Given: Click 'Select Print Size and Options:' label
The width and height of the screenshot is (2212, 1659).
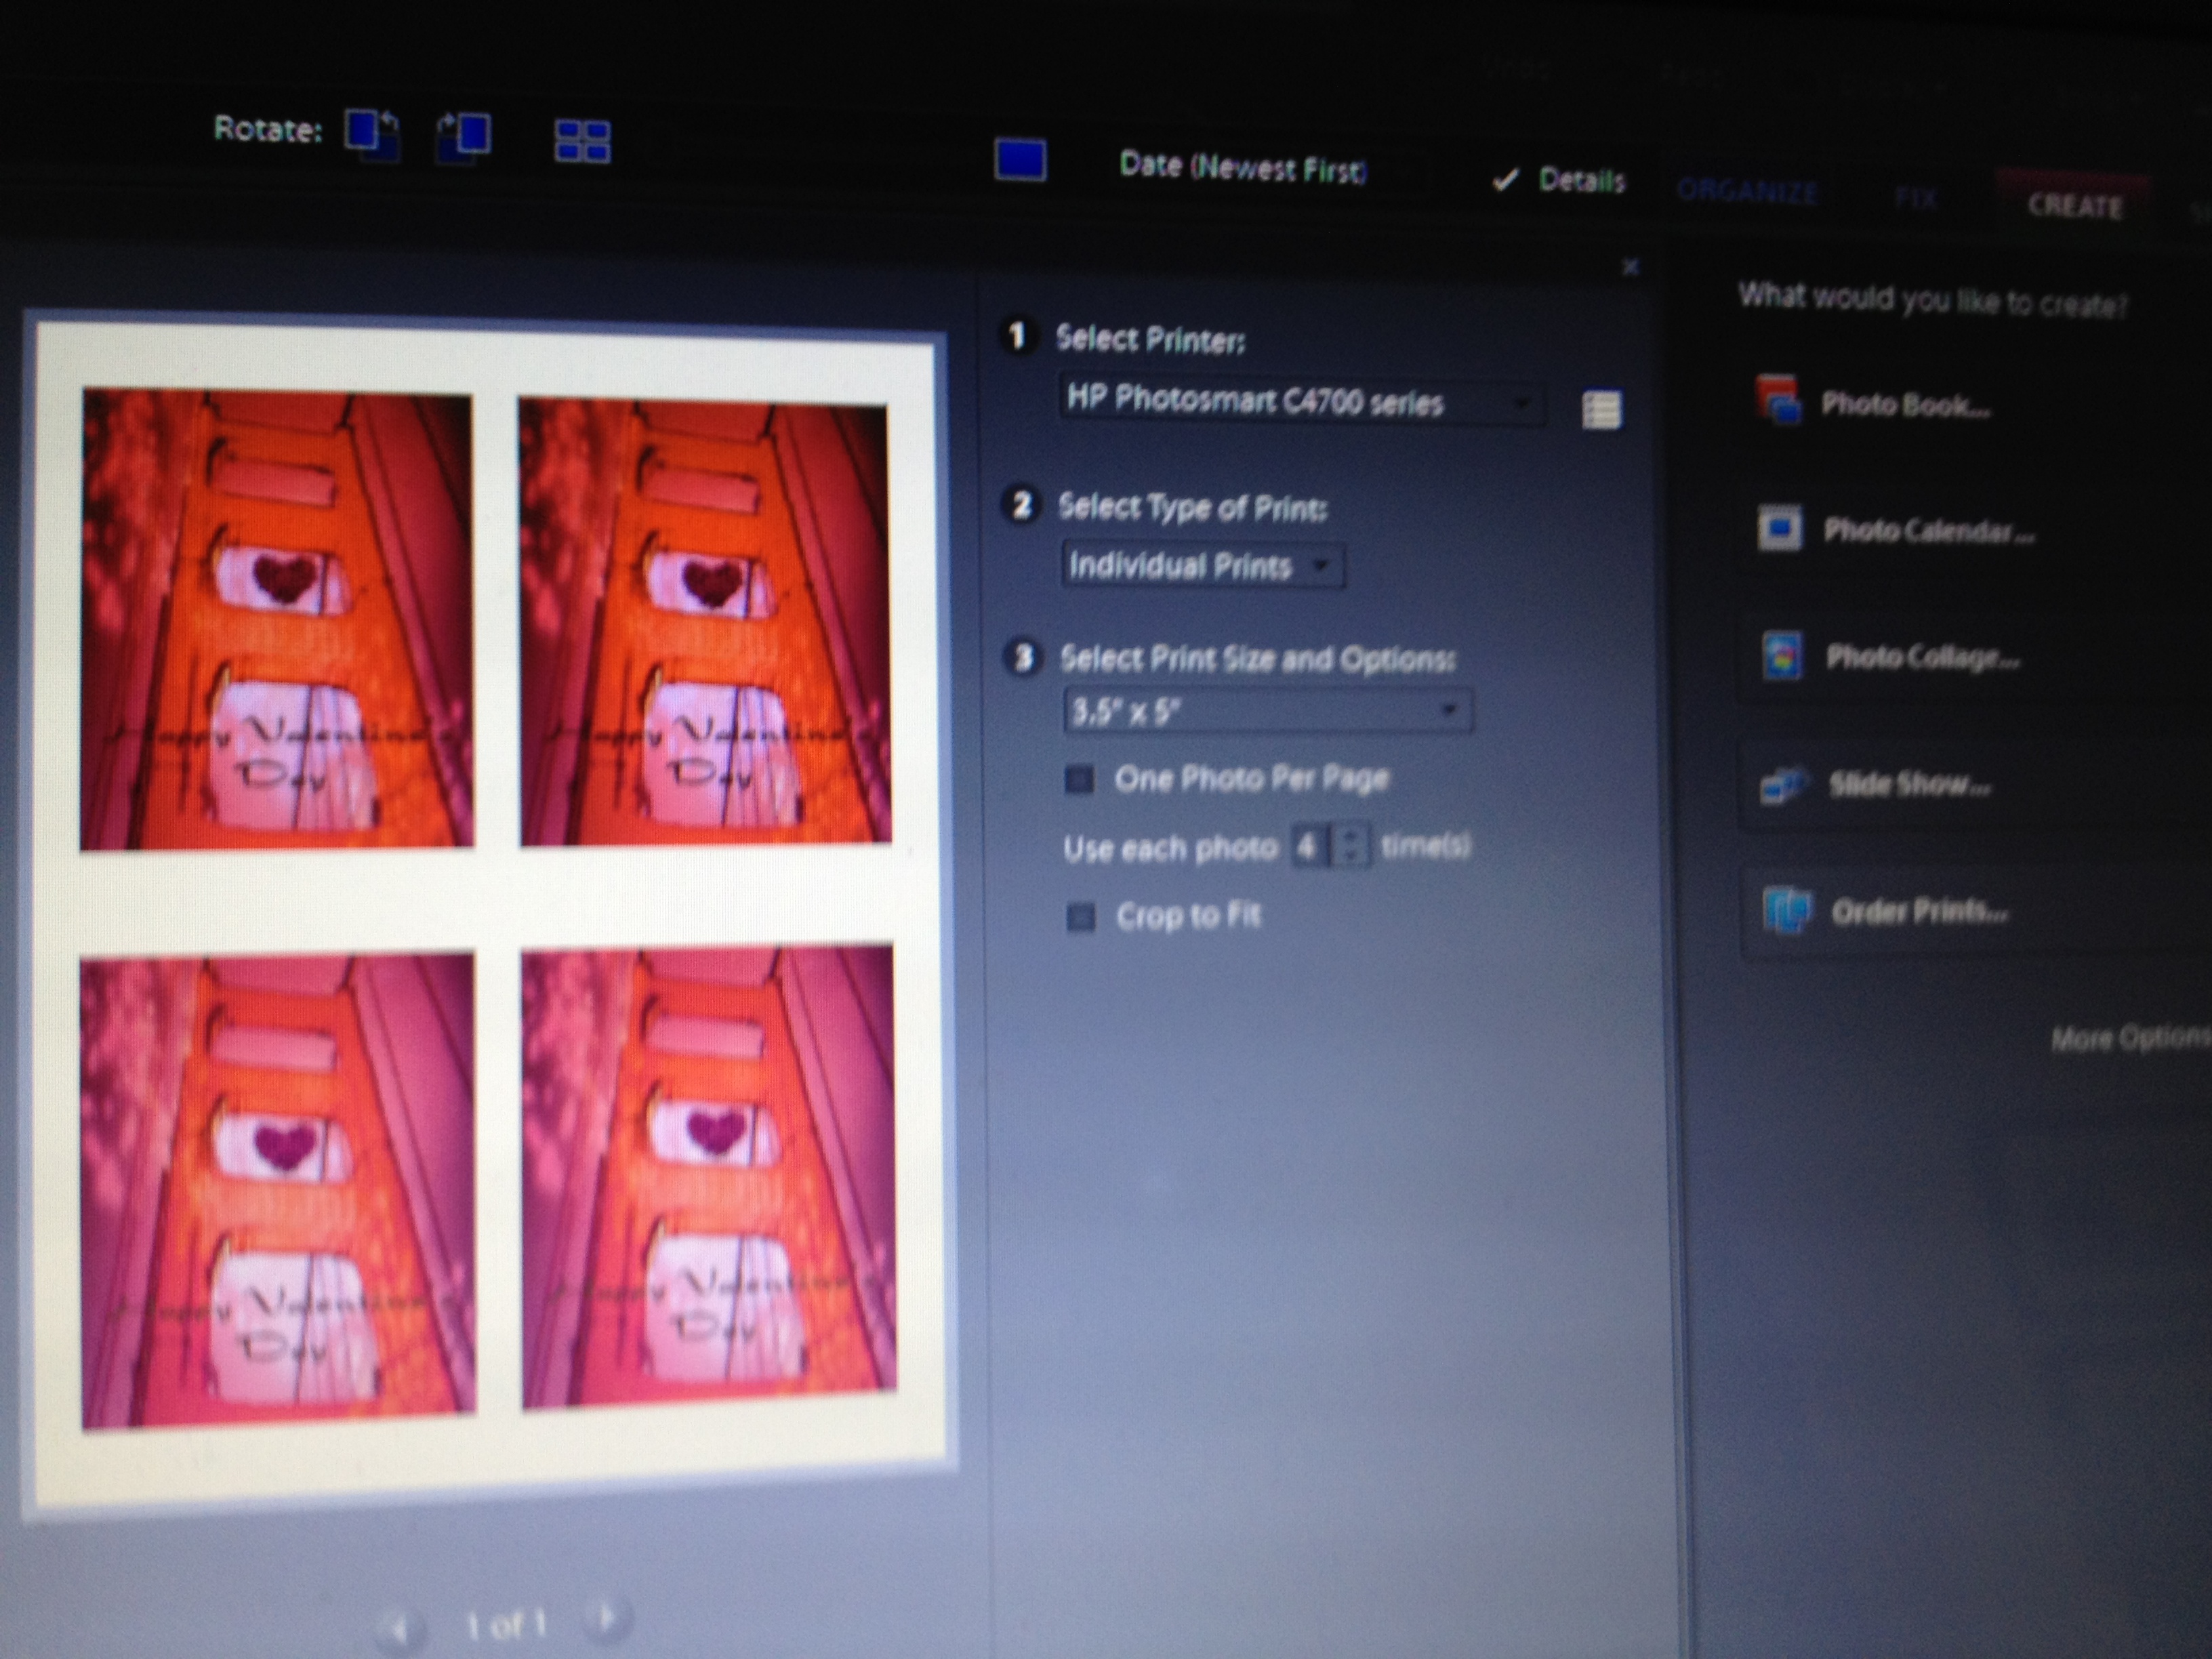Looking at the screenshot, I should coord(1258,659).
